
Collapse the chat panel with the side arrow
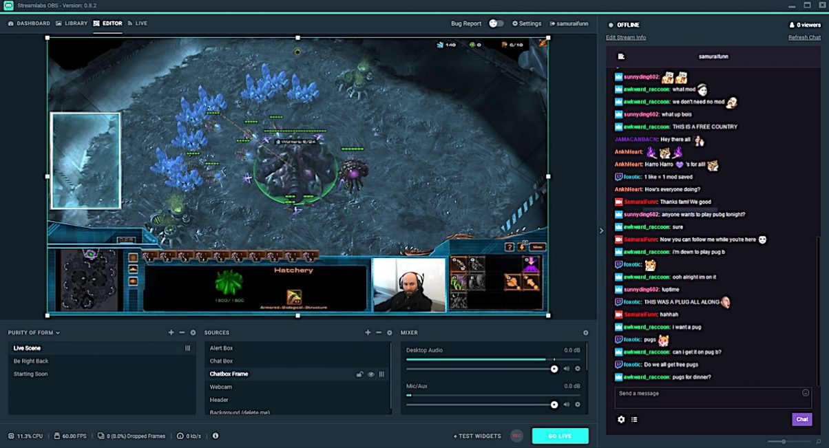pos(600,231)
